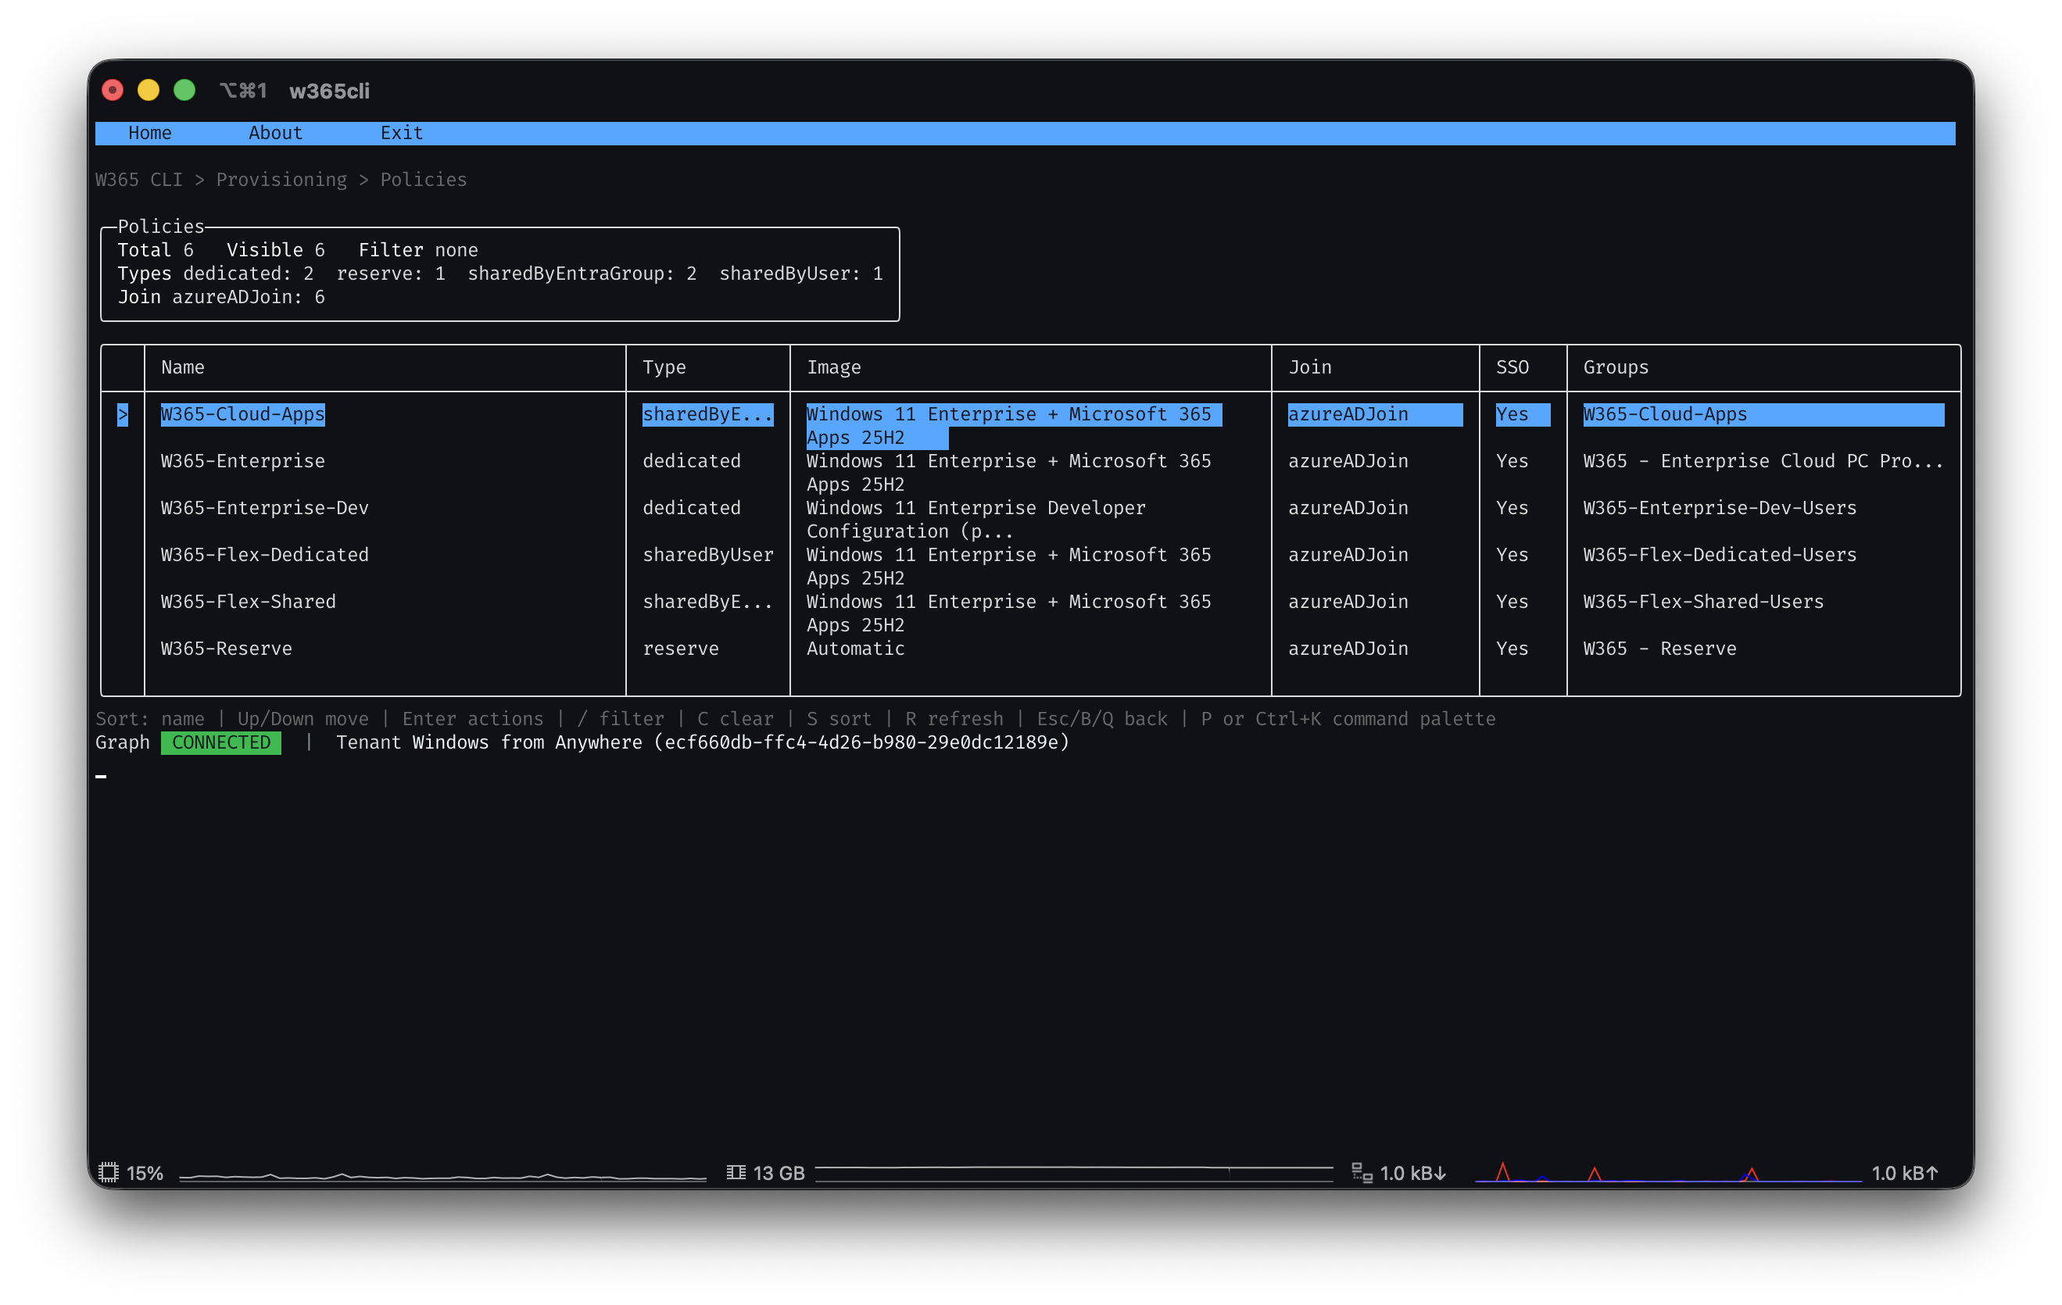Click the sharedByUser type cell
The width and height of the screenshot is (2062, 1305).
(708, 555)
